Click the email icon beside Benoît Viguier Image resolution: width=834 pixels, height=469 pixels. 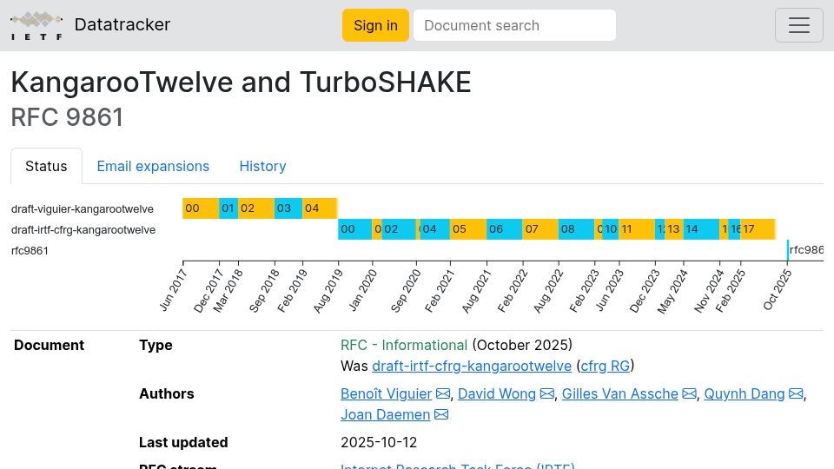(x=442, y=394)
